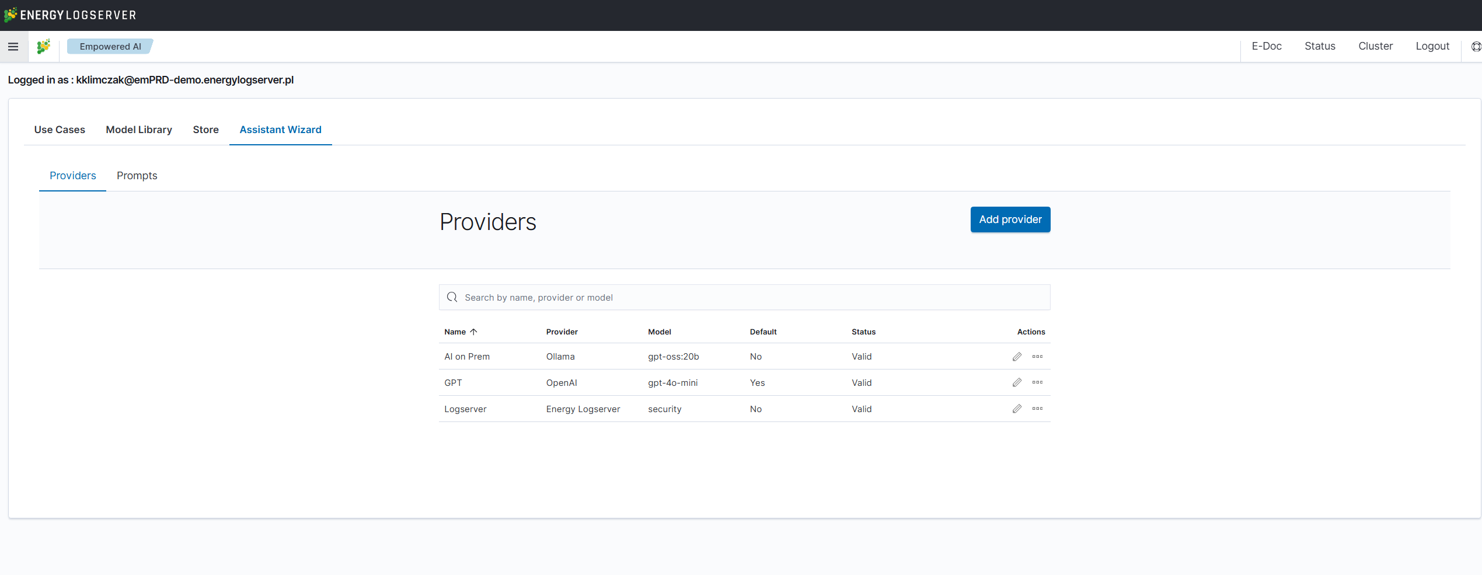Open more actions for GPT provider
This screenshot has width=1482, height=575.
tap(1037, 382)
